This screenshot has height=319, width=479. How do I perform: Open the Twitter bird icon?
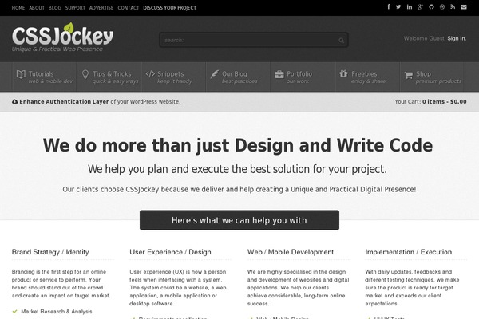(398, 6)
